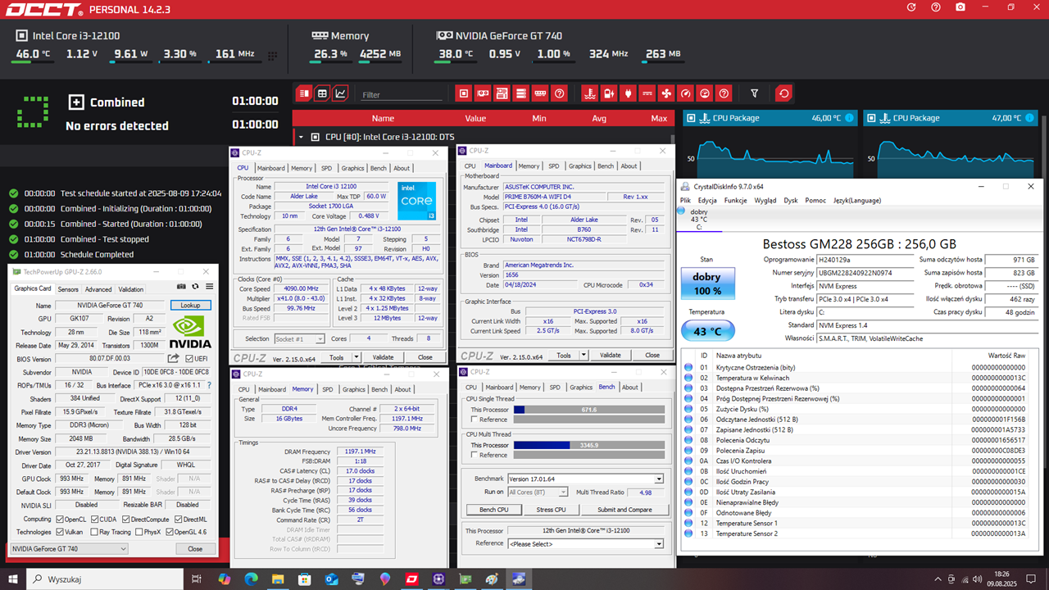Screen dimensions: 1049x590
Task: Toggle Vulkan checkbox in GPU-Z
Action: [x=60, y=532]
